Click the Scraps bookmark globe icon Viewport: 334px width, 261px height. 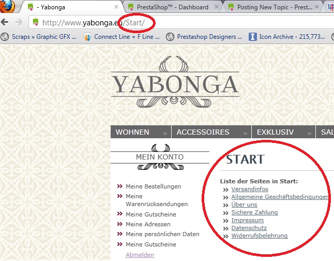point(5,37)
